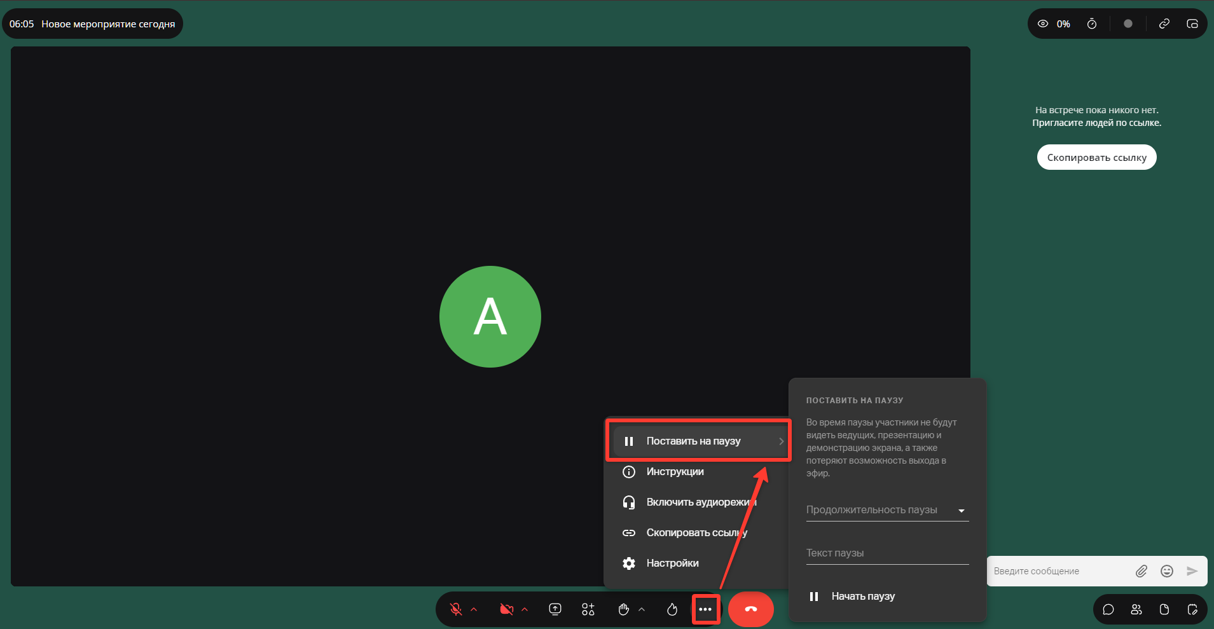Click the info icon beside Инструкции

click(629, 471)
